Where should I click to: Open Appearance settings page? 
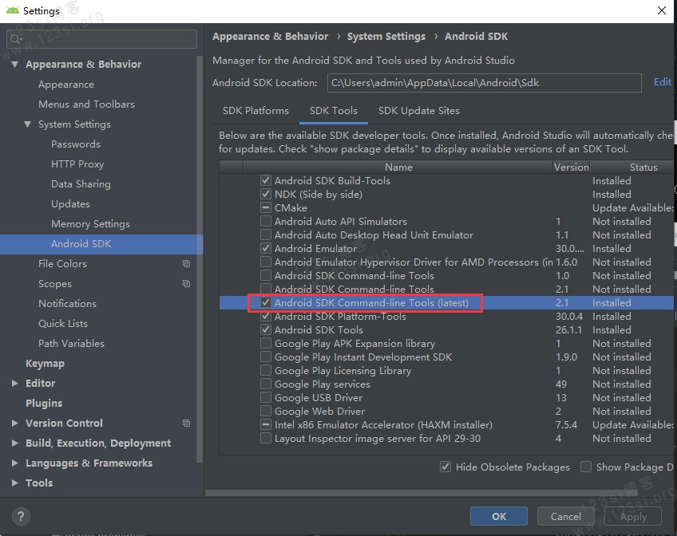coord(66,85)
